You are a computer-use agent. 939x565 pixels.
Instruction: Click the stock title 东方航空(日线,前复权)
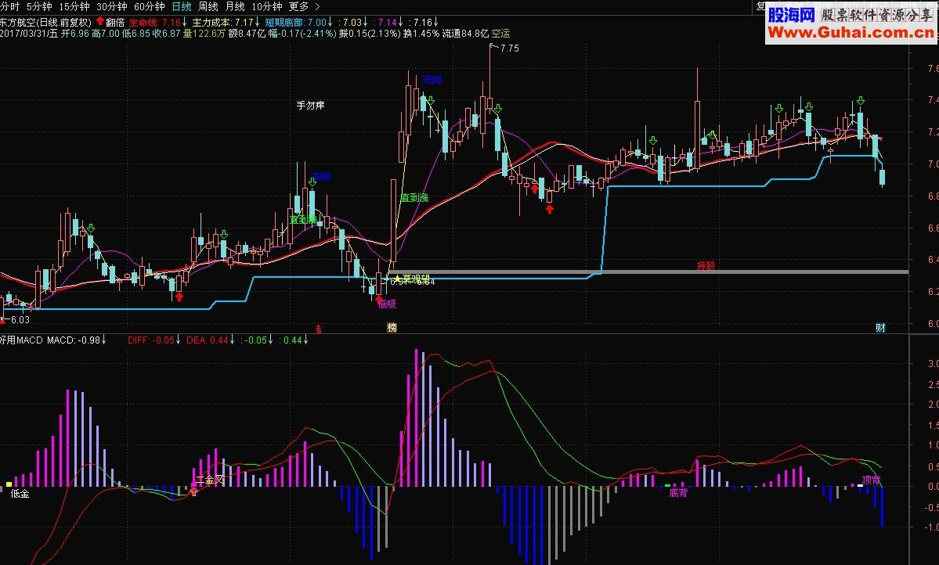coord(46,22)
